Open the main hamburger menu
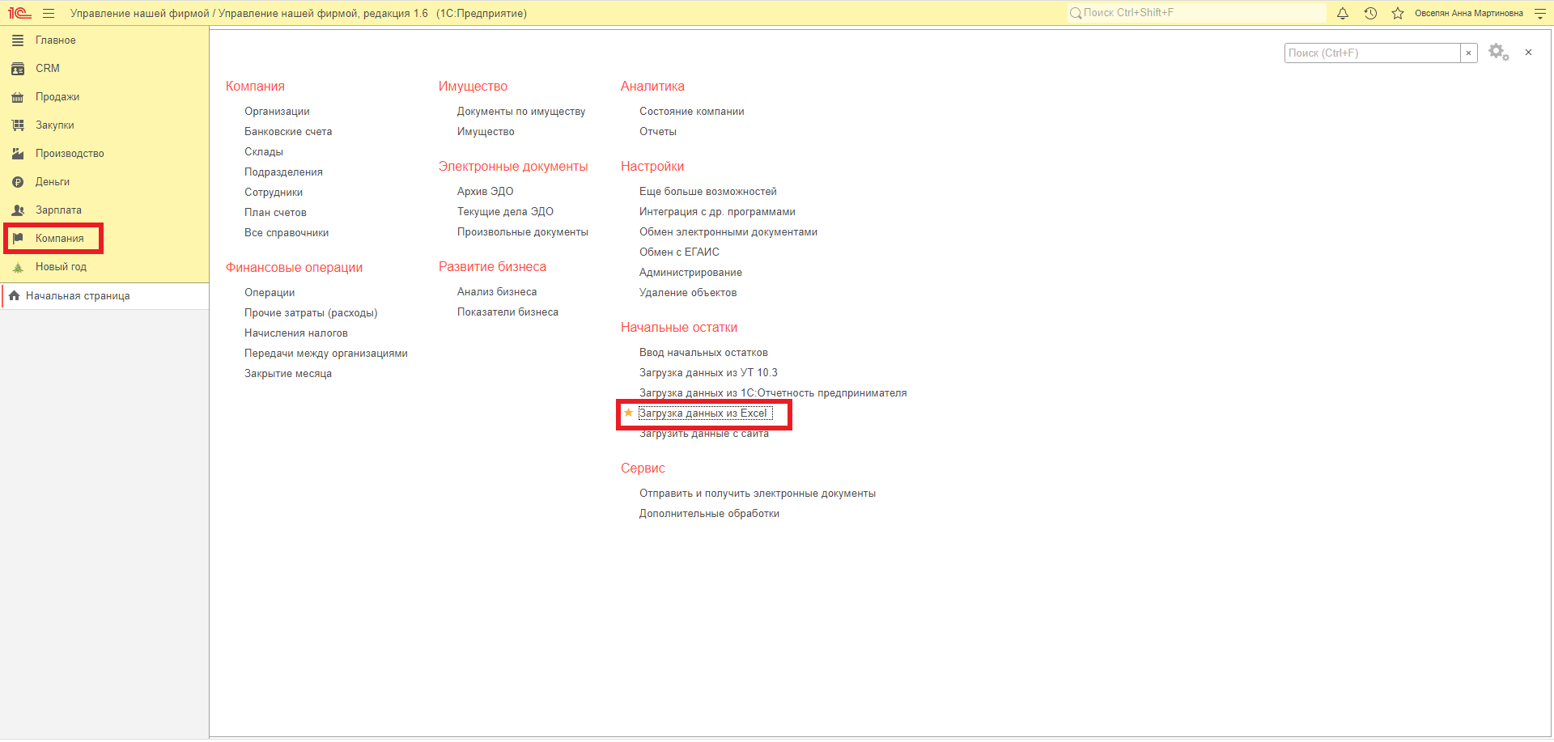The height and width of the screenshot is (742, 1554). click(x=49, y=13)
